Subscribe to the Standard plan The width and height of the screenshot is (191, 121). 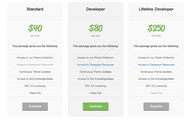(x=35, y=106)
